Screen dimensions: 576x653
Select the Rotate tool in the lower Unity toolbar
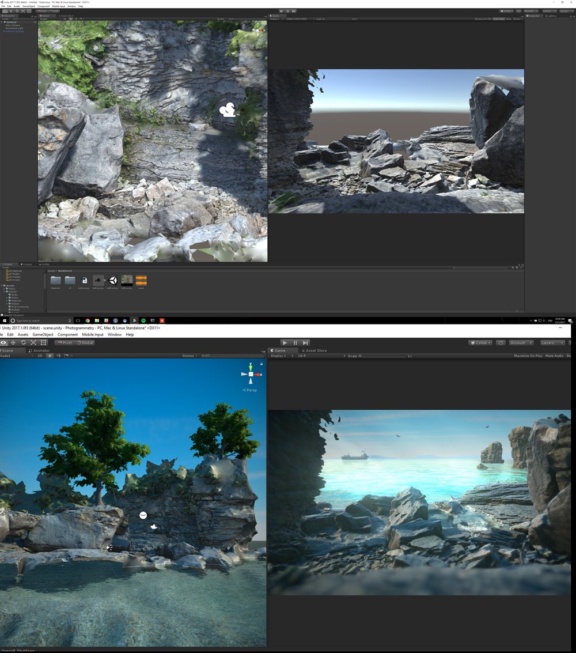click(23, 343)
